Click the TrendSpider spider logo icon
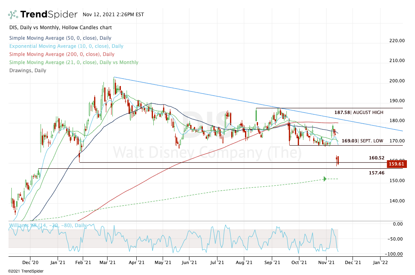 click(x=13, y=15)
